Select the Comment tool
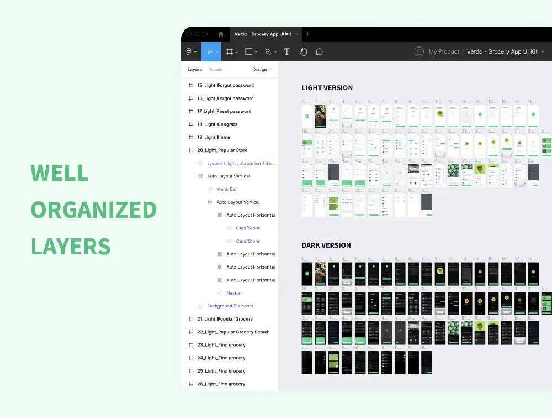 pyautogui.click(x=319, y=51)
